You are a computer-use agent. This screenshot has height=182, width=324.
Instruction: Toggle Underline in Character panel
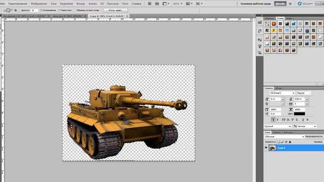[303, 120]
